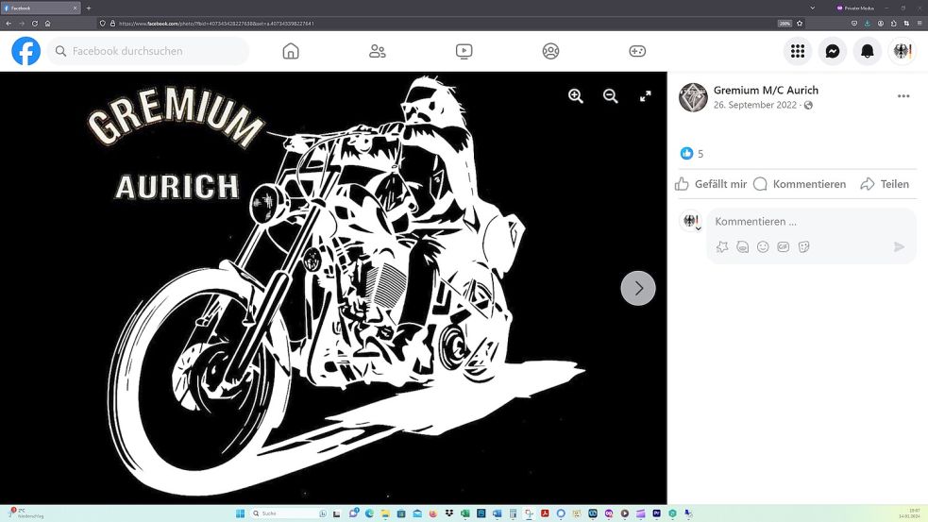Screen dimensions: 928x522
Task: Insert a sticker in comment
Action: pos(803,246)
